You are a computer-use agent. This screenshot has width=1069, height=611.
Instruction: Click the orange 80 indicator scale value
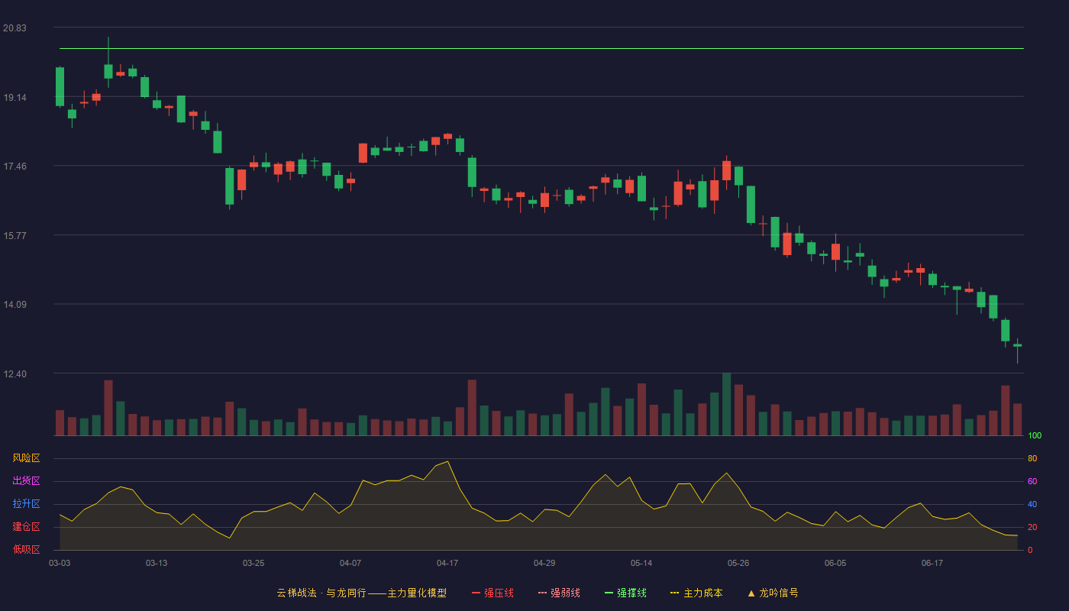(1032, 459)
